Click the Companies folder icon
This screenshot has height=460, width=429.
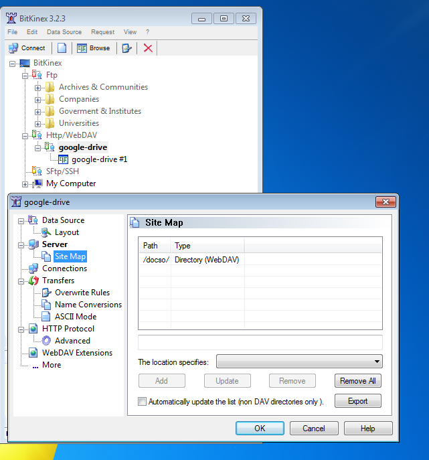(50, 99)
